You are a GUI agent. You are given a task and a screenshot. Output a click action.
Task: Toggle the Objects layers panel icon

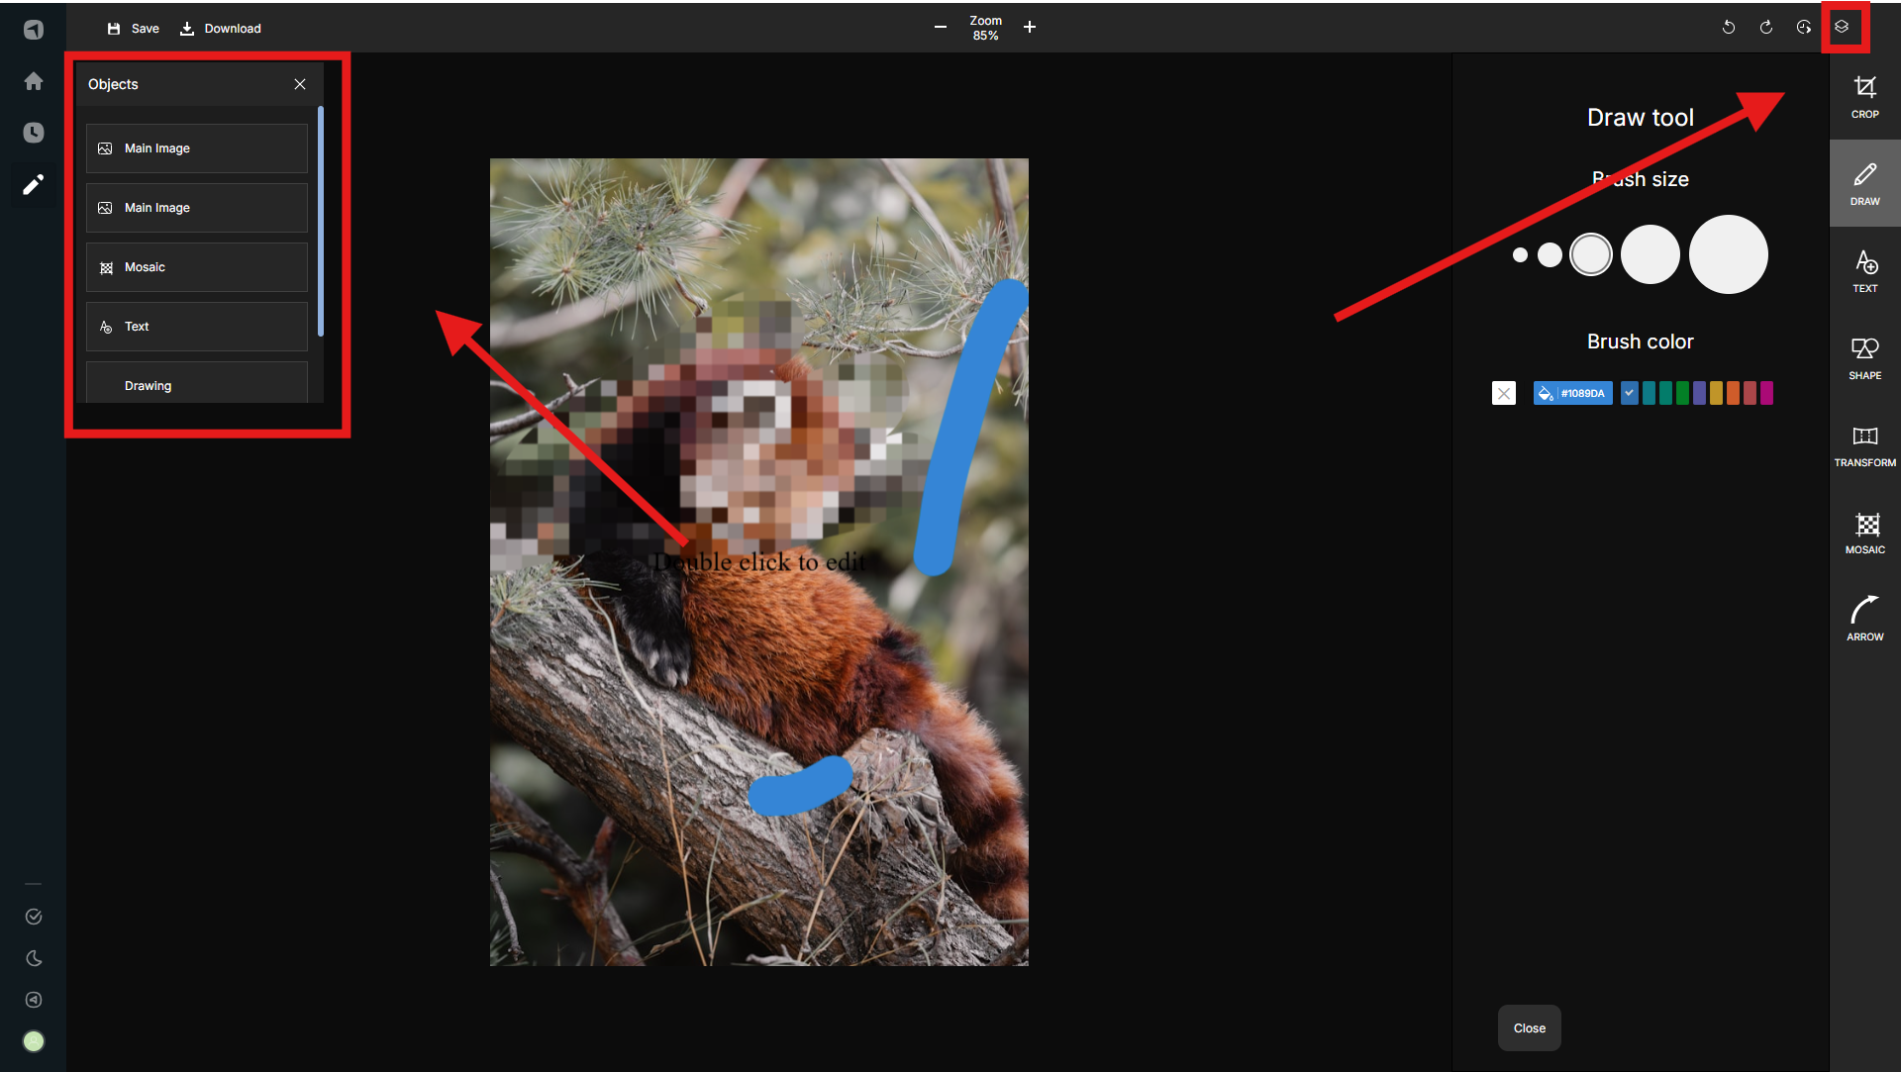click(1842, 27)
